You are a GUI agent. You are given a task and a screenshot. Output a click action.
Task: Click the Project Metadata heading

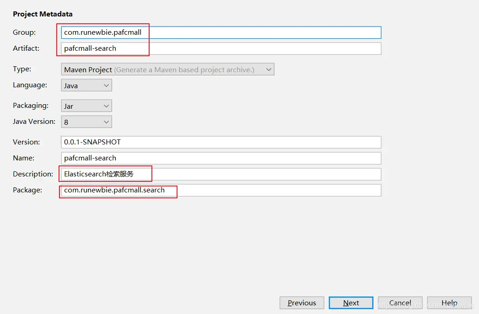point(43,14)
